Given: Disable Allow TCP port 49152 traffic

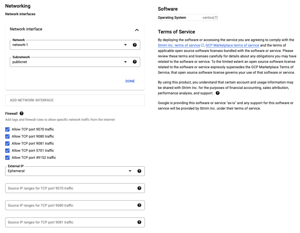Looking at the screenshot, I should point(7,158).
